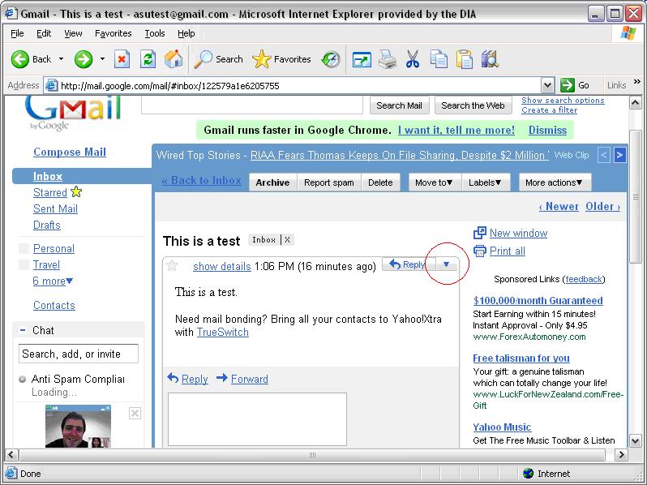647x485 pixels.
Task: Remove Inbox label via X
Action: point(287,240)
